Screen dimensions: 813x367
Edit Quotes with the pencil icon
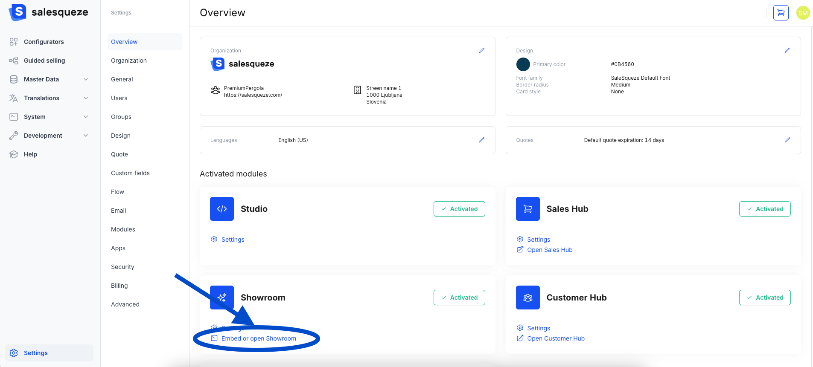click(x=787, y=140)
